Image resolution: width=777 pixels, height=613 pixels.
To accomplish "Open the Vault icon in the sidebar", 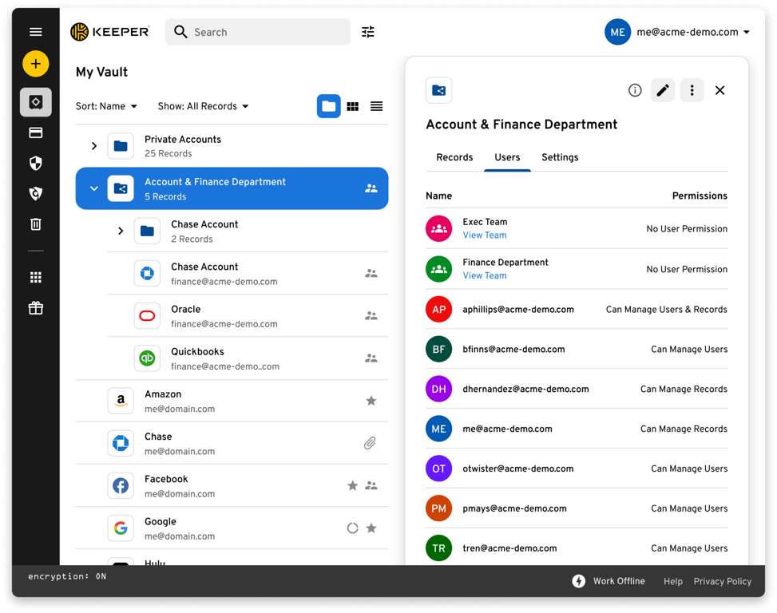I will click(x=36, y=102).
